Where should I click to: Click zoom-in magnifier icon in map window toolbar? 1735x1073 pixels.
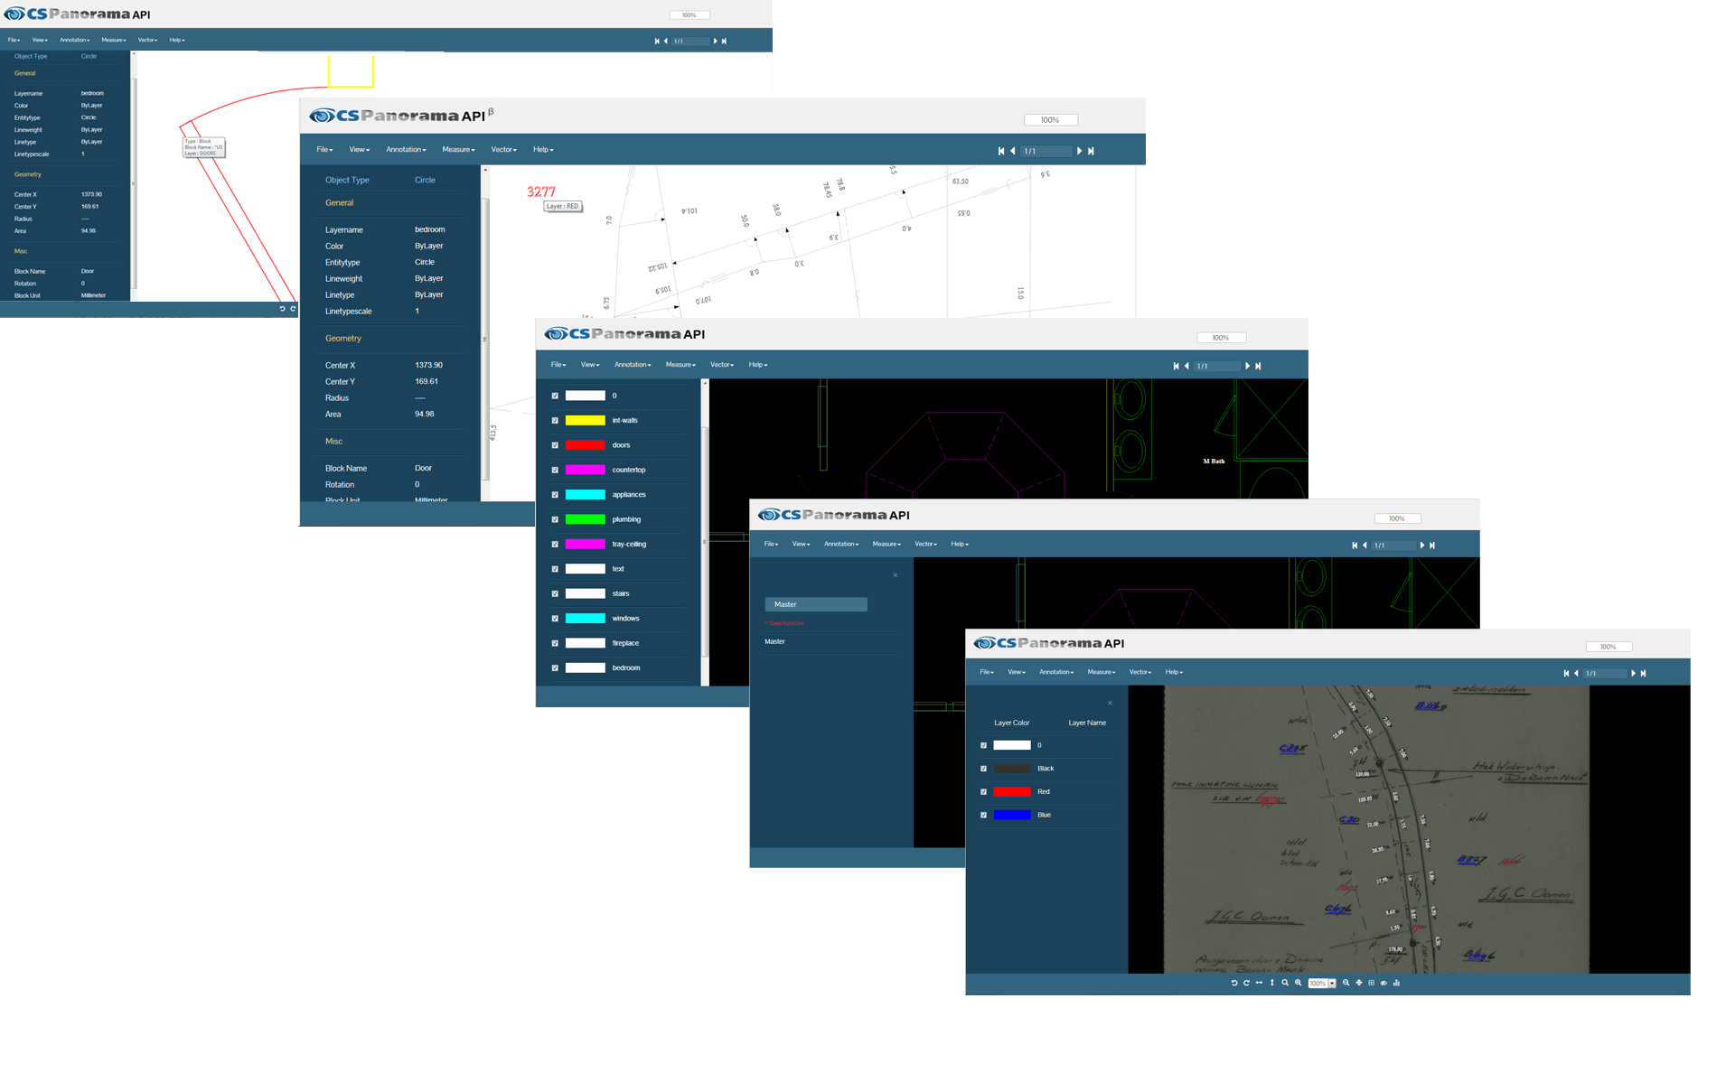point(1299,983)
